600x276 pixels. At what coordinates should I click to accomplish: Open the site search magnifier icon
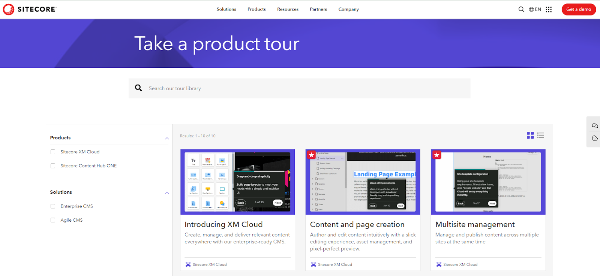point(521,9)
